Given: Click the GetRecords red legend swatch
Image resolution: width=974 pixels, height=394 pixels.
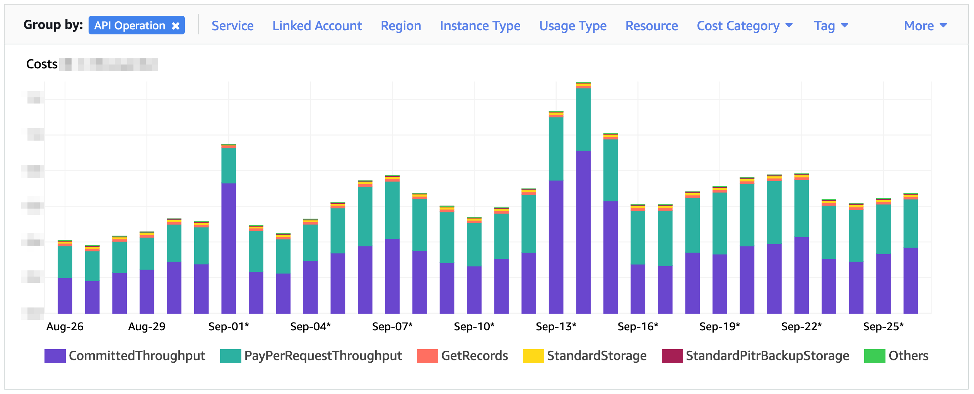Looking at the screenshot, I should coord(427,356).
